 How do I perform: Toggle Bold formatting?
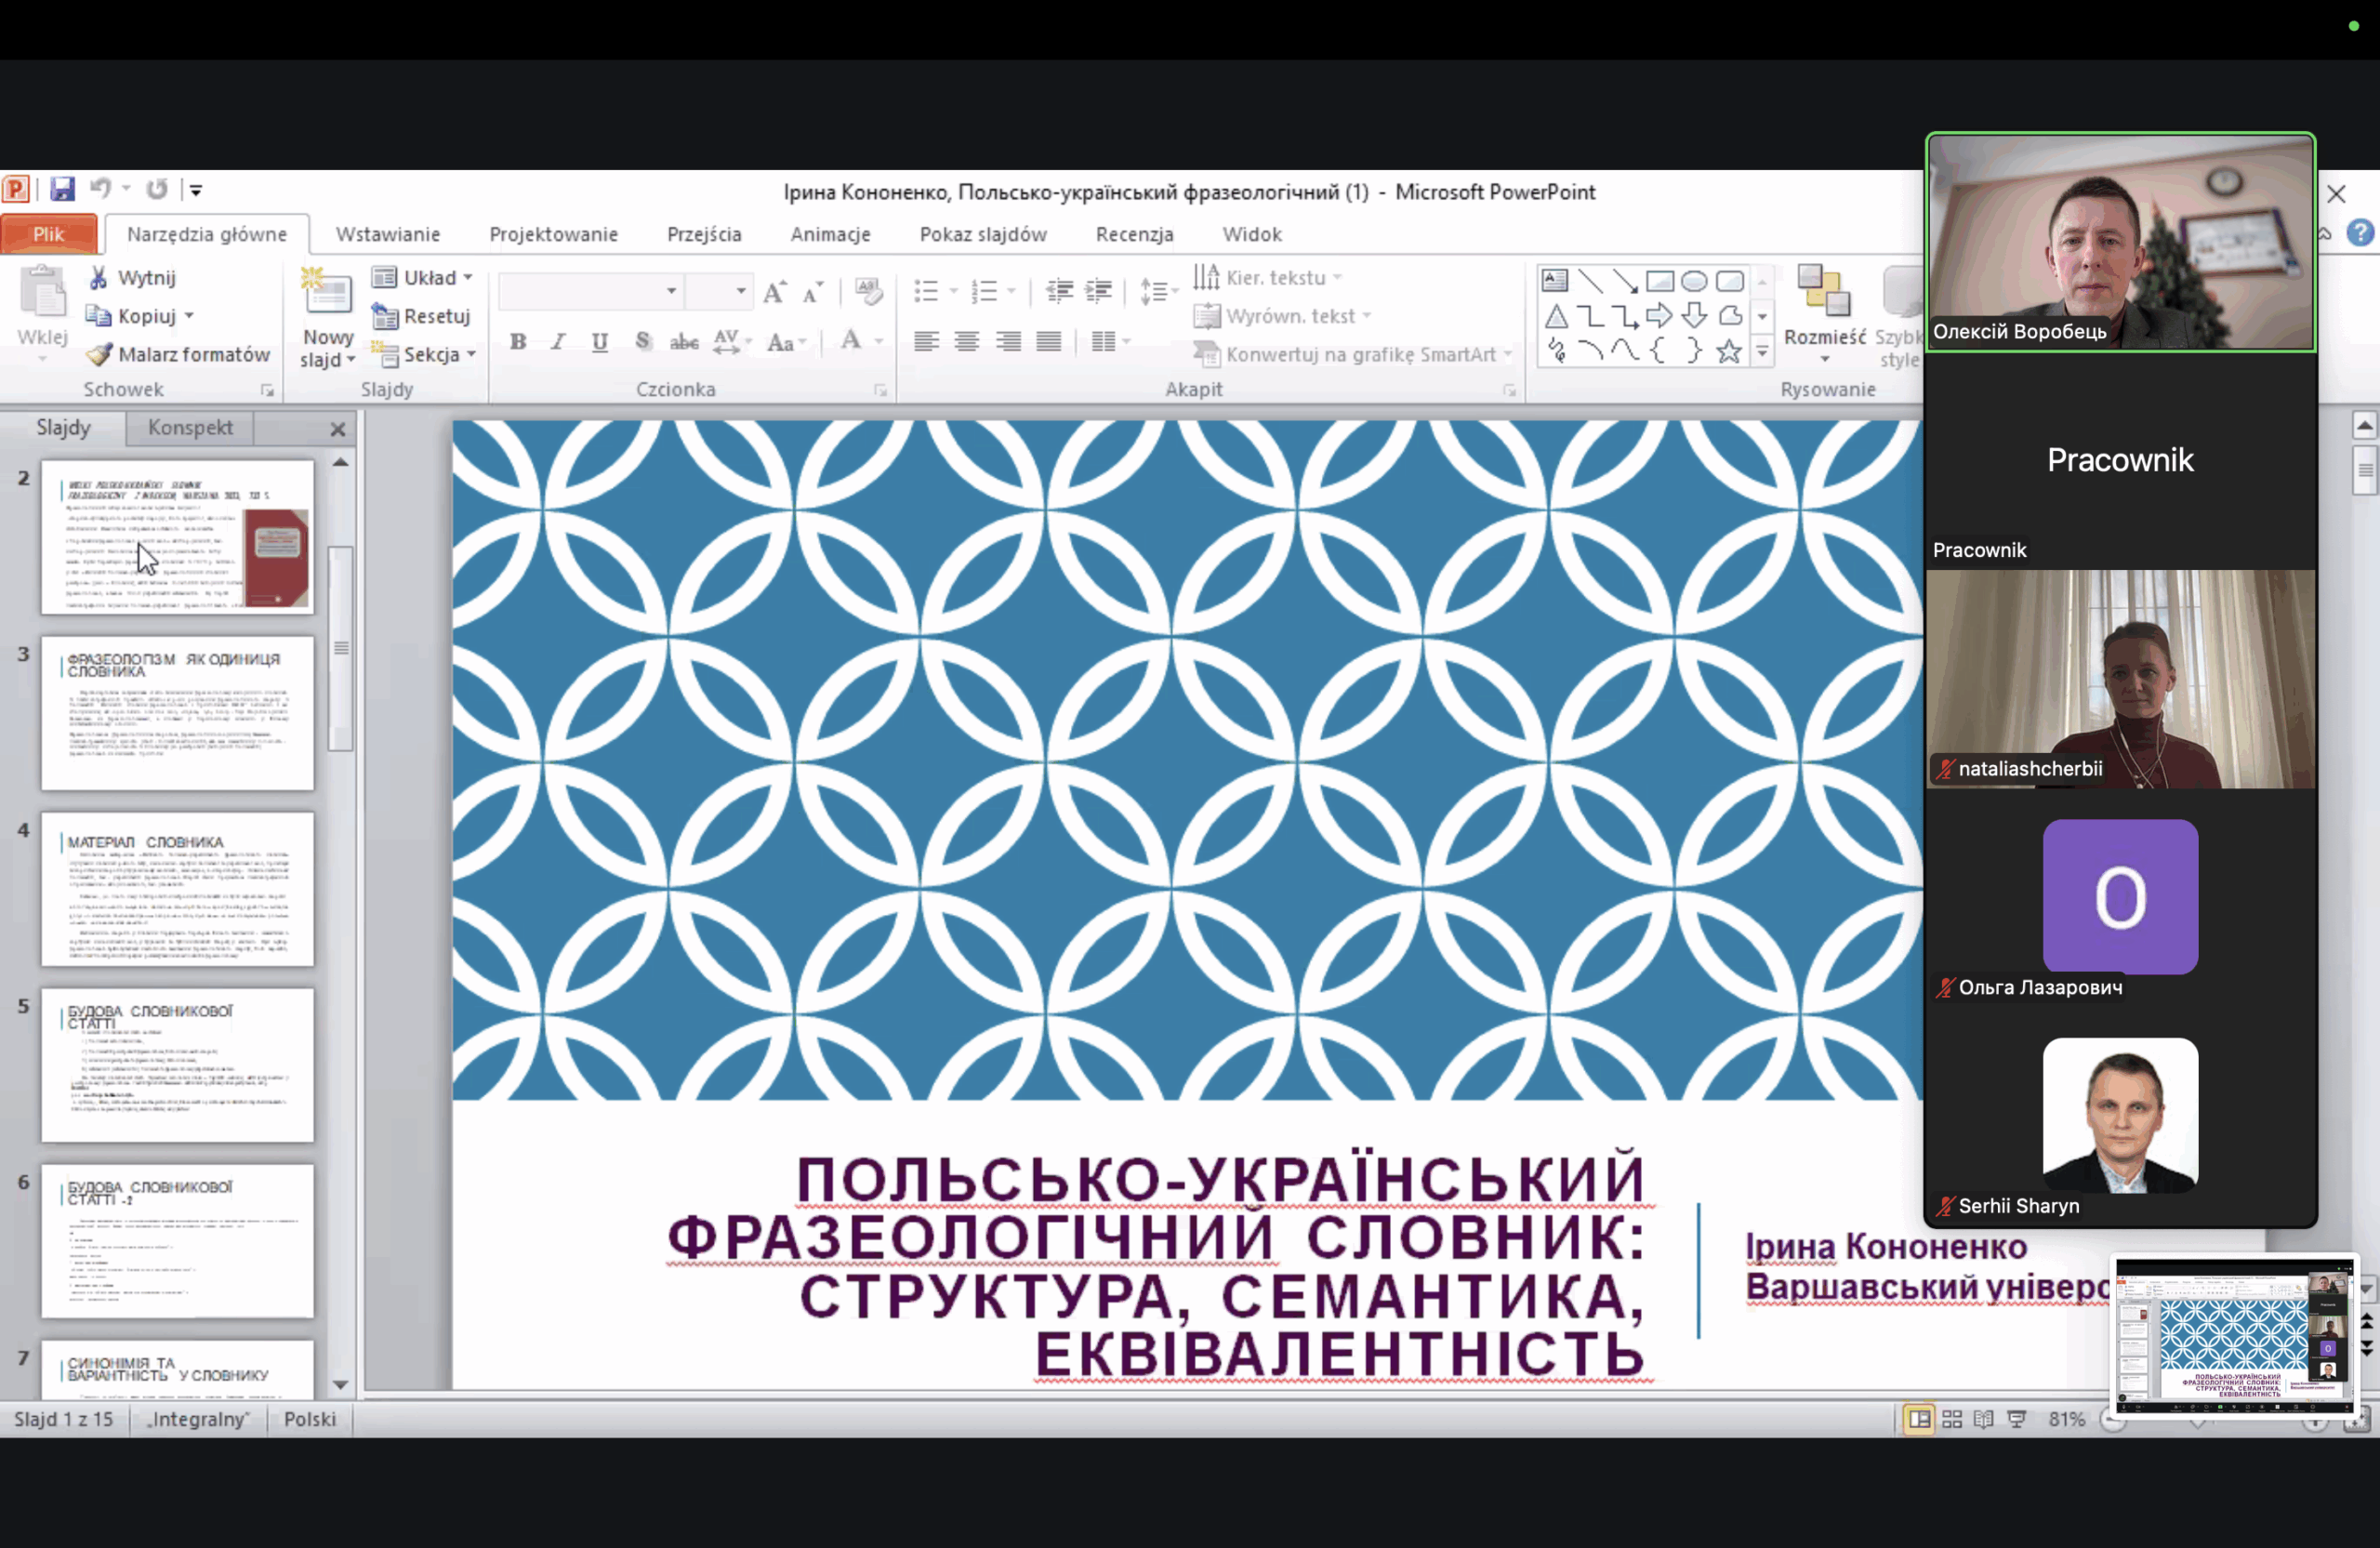(517, 342)
